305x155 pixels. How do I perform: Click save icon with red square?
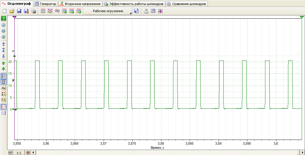pyautogui.click(x=27, y=11)
